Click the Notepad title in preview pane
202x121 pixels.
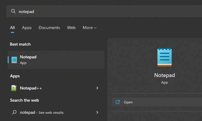(x=164, y=75)
